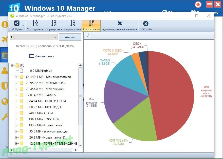Click tree vertical scrollbar down arrow
223x159 pixels.
(x=81, y=146)
